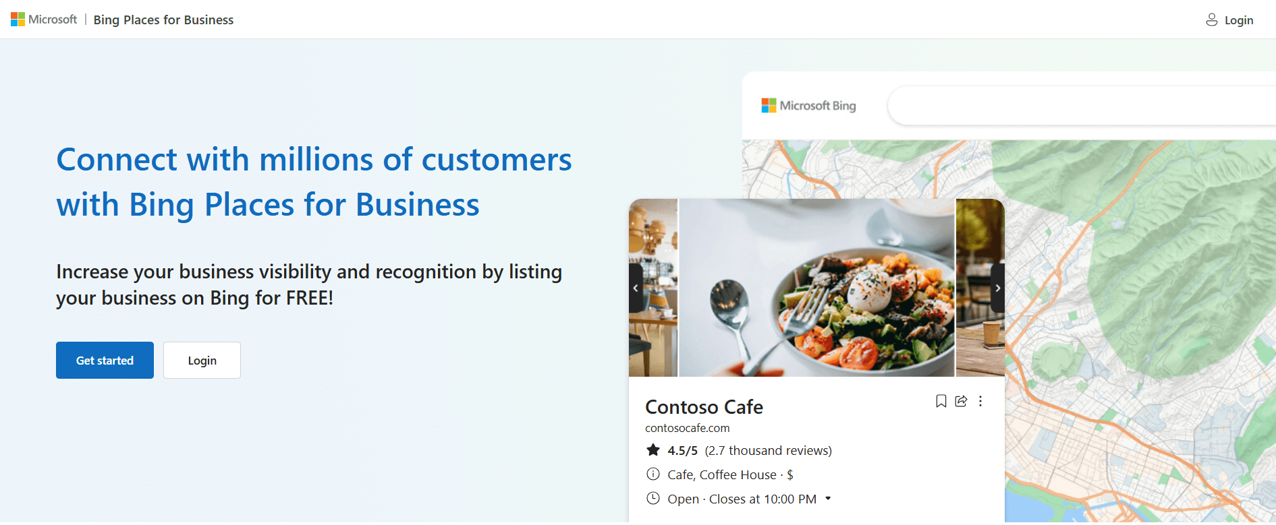
Task: Click the Get started button
Action: (x=105, y=360)
